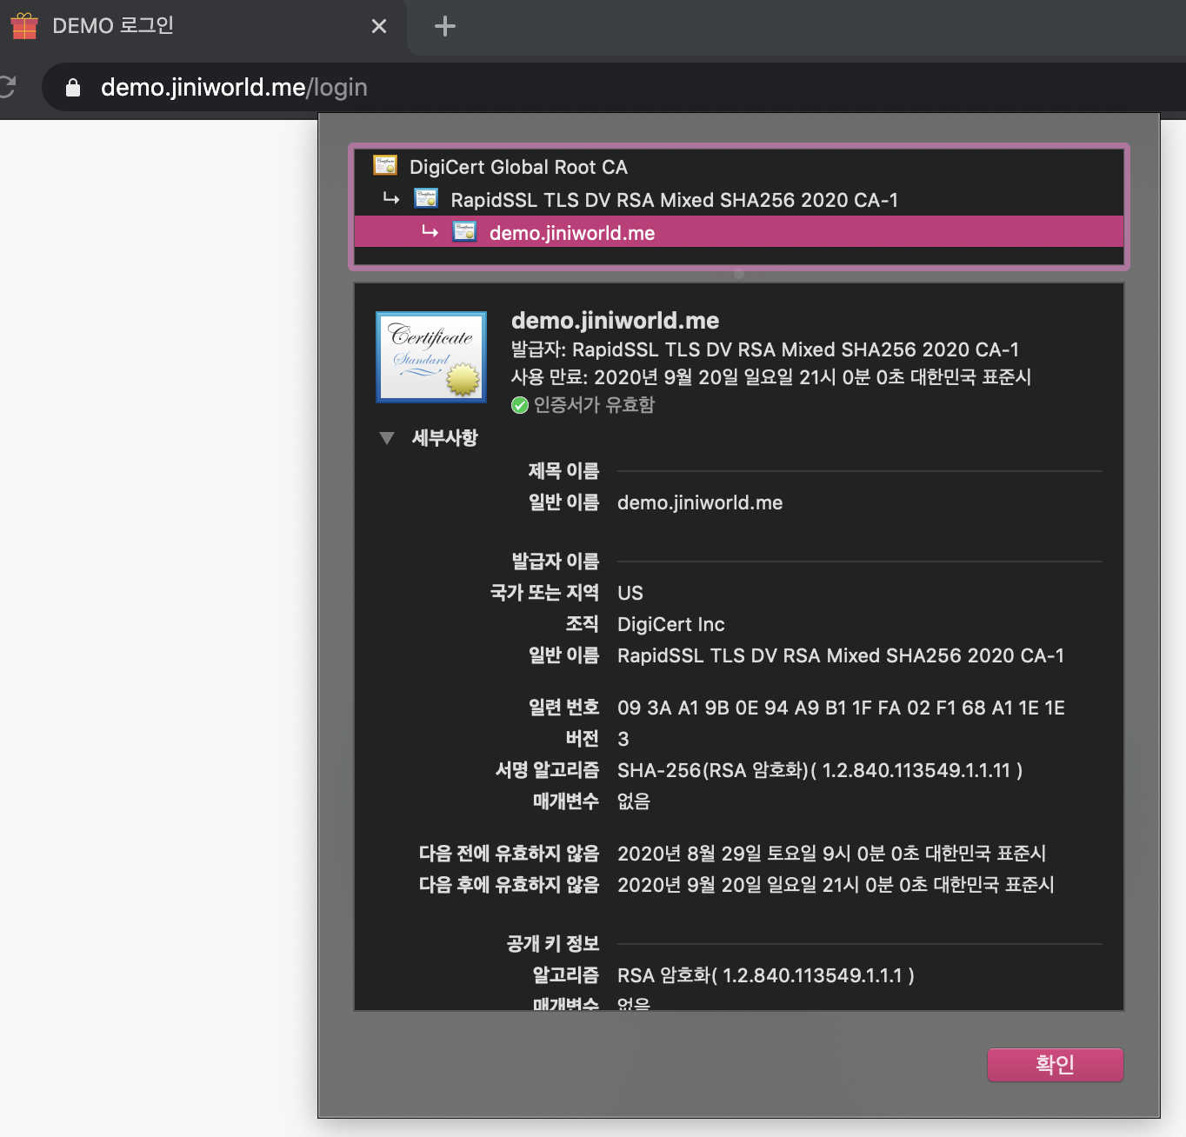Click the green valid checkmark icon
Viewport: 1186px width, 1137px height.
[x=520, y=405]
